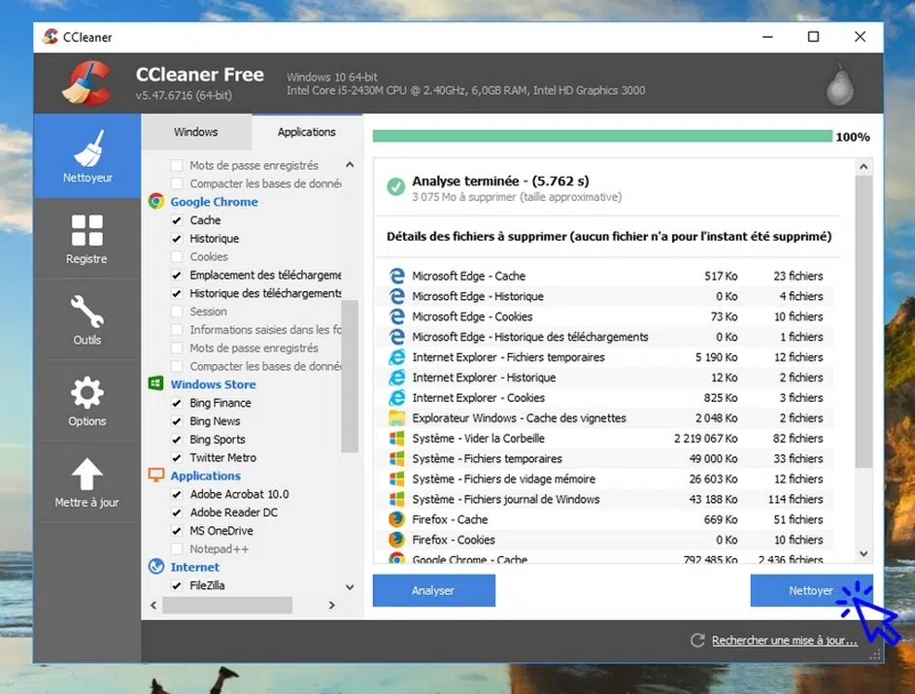915x694 pixels.
Task: Click Internet Explorer - Cookies icon
Action: coord(397,397)
